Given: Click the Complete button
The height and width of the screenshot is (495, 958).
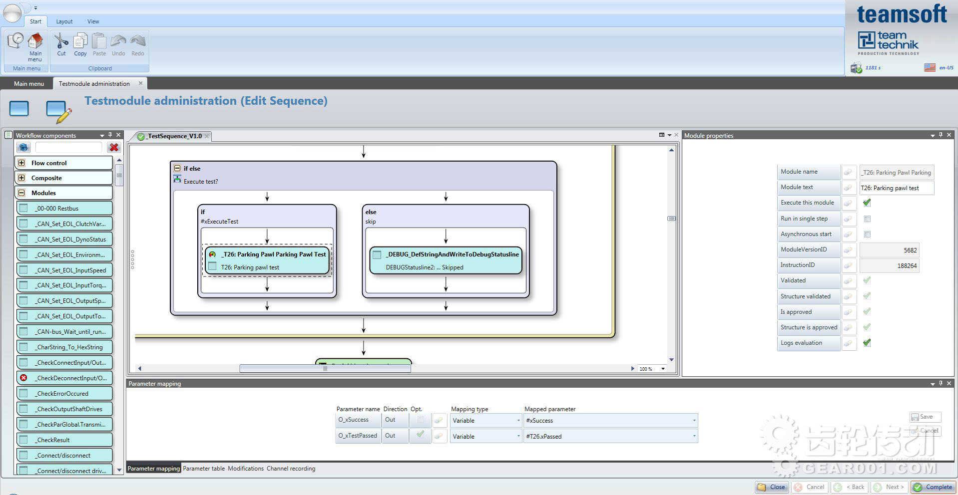Looking at the screenshot, I should [933, 487].
